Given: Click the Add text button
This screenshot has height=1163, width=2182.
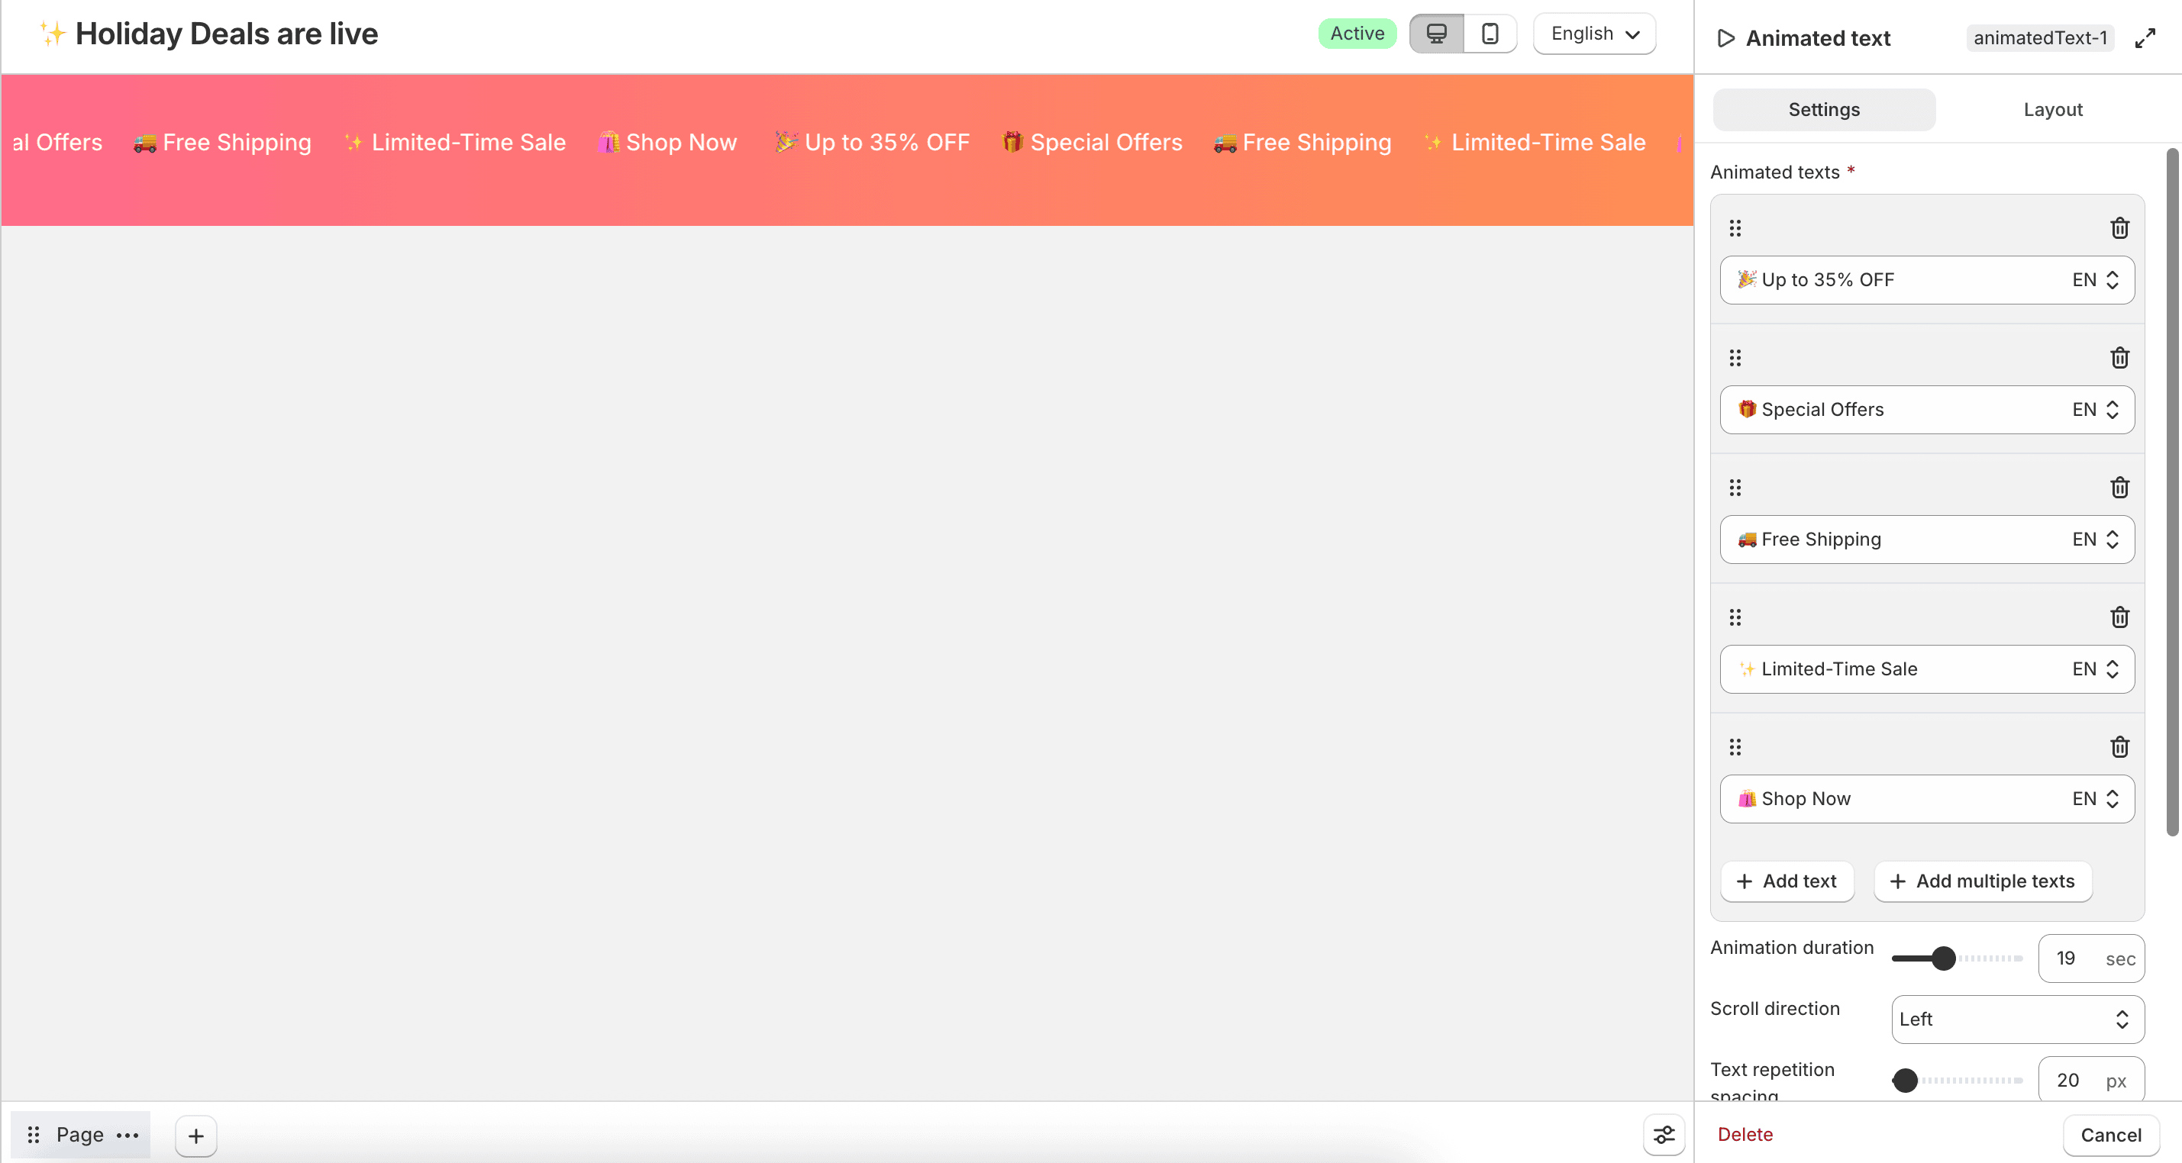Looking at the screenshot, I should (1787, 881).
